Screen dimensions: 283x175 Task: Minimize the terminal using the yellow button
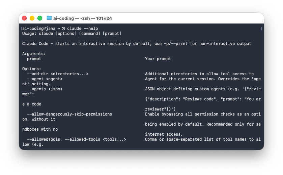(x=32, y=18)
